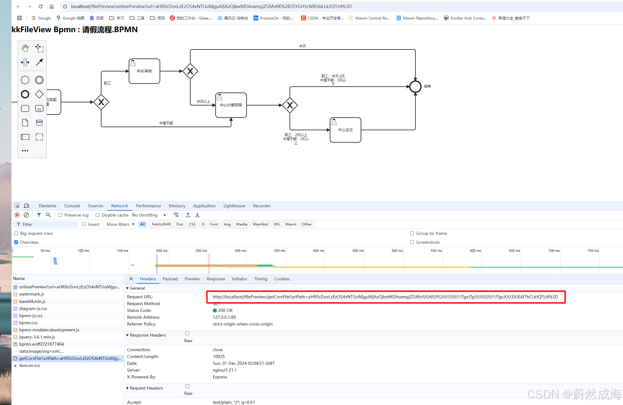The height and width of the screenshot is (405, 623).
Task: Create a gateway diamond from palette
Action: click(x=39, y=94)
